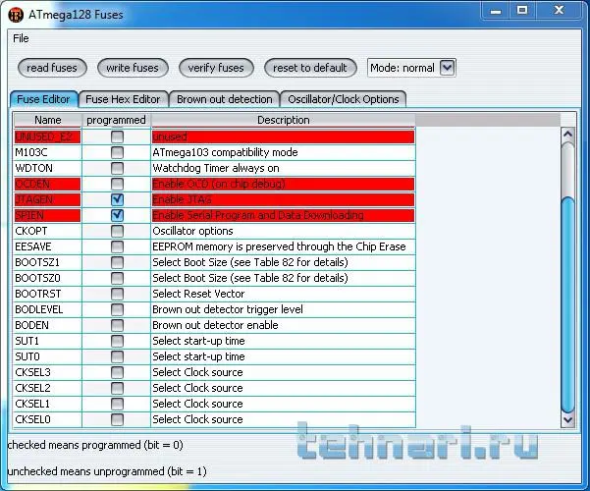Close the ATmega128 Fuses window

(560, 10)
